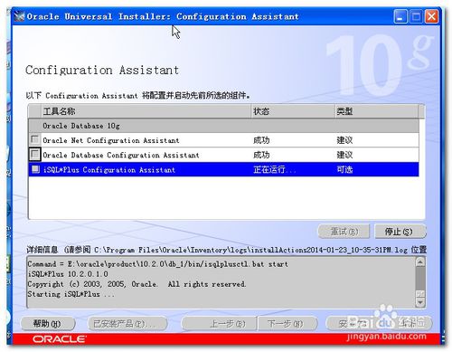452x352 pixels.
Task: Go back with 上一步(B) button
Action: pyautogui.click(x=219, y=324)
